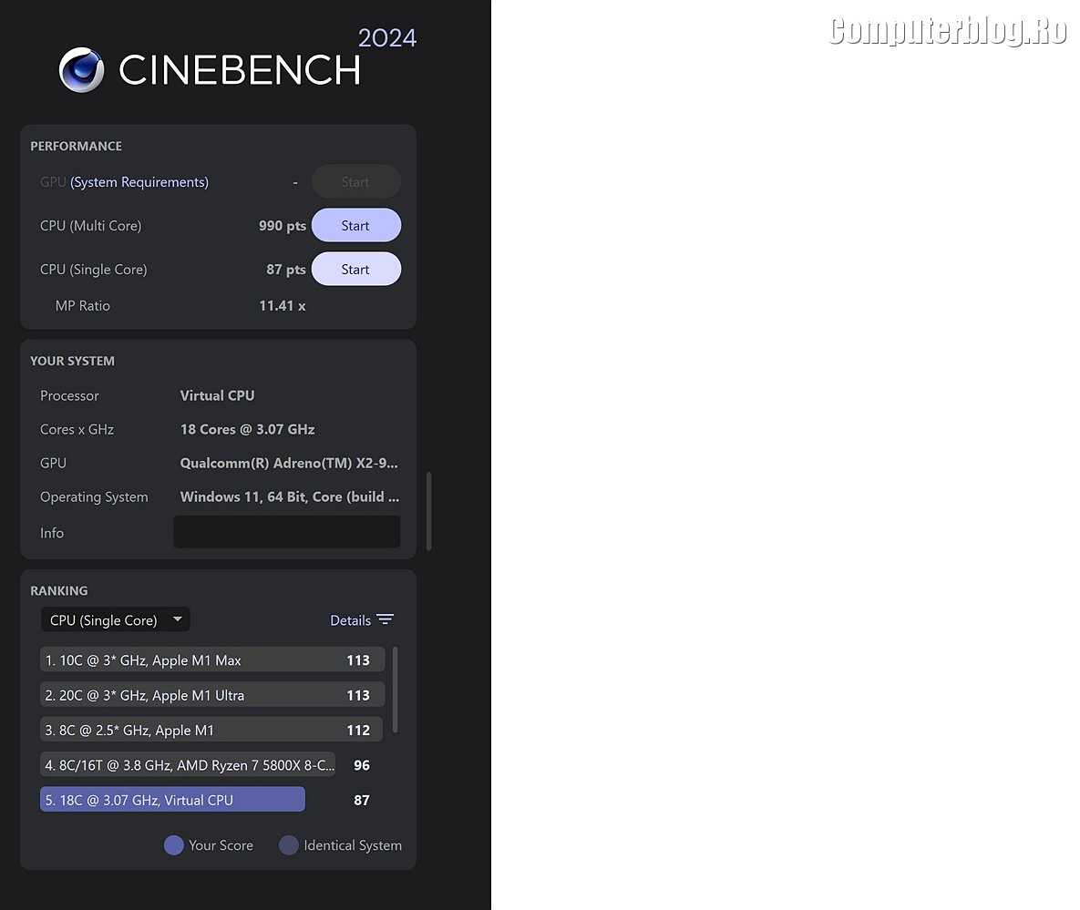
Task: Start the CPU Multi Core benchmark
Action: tap(355, 226)
